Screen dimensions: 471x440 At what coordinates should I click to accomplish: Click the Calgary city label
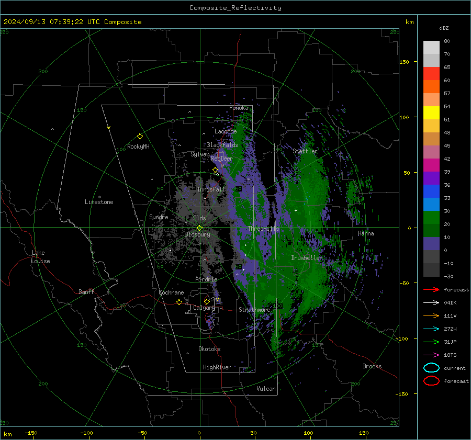[x=204, y=308]
